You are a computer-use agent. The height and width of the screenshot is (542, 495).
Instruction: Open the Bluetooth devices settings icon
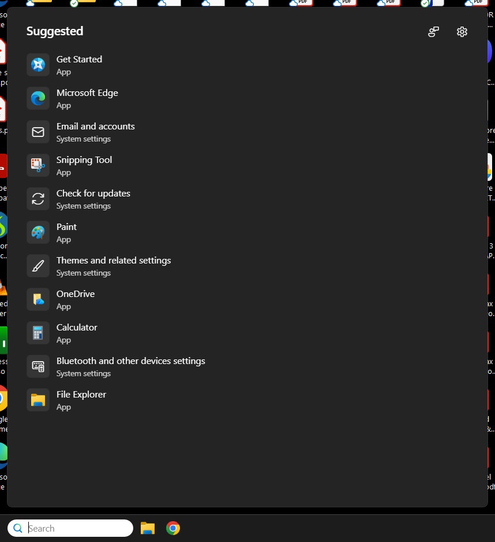tap(38, 366)
